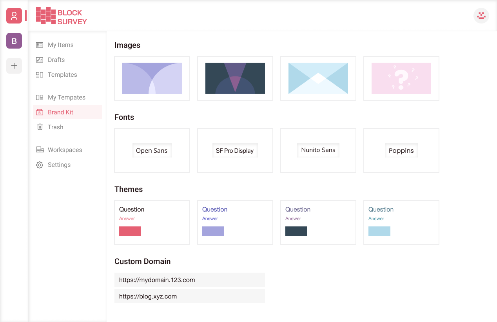Select the Open Sans font card
The width and height of the screenshot is (497, 322).
[152, 150]
